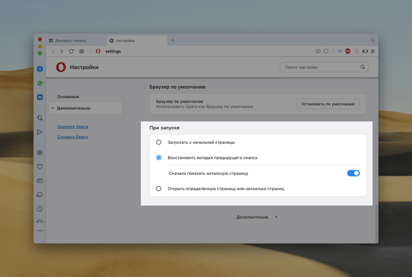Switch to the 'Экспресс-панель' tab

[76, 41]
